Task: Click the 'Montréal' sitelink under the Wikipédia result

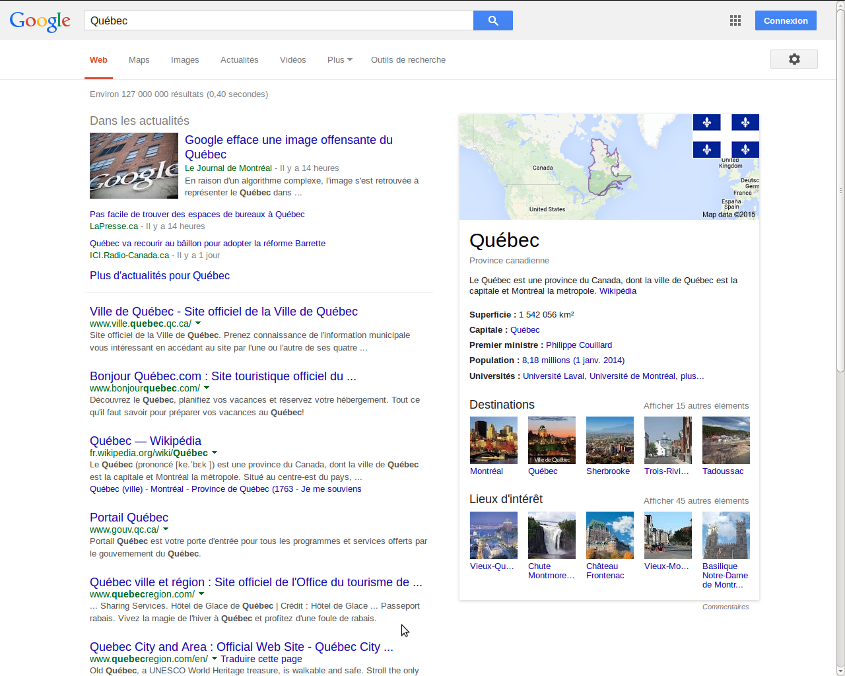Action: 167,489
